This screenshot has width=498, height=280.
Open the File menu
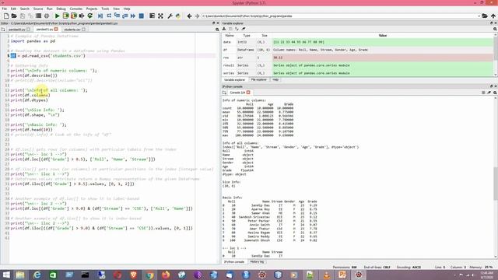pyautogui.click(x=5, y=9)
